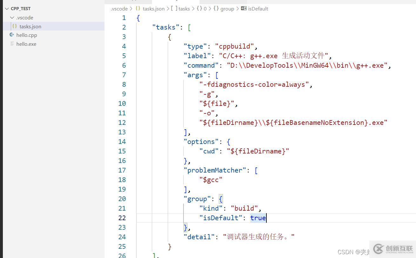416x258 pixels.
Task: Click the tasks array breadcrumb
Action: coord(184,9)
